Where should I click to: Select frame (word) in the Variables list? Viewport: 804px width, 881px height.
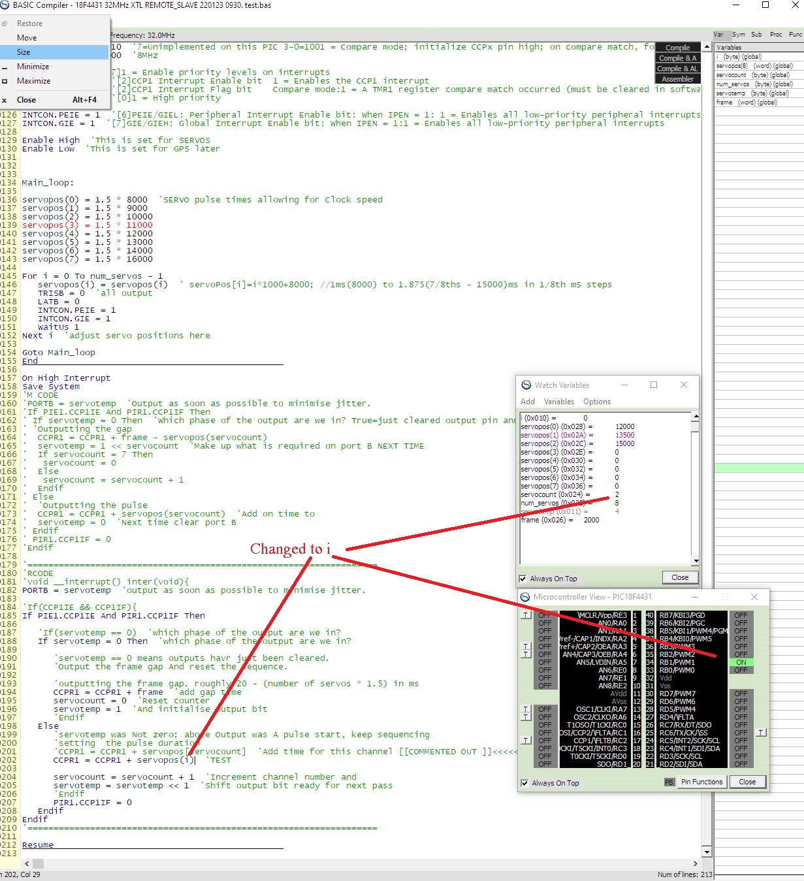(x=758, y=103)
